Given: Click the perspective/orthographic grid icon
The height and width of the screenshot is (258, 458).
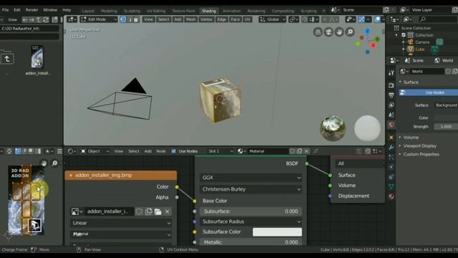Looking at the screenshot, I should click(318, 32).
